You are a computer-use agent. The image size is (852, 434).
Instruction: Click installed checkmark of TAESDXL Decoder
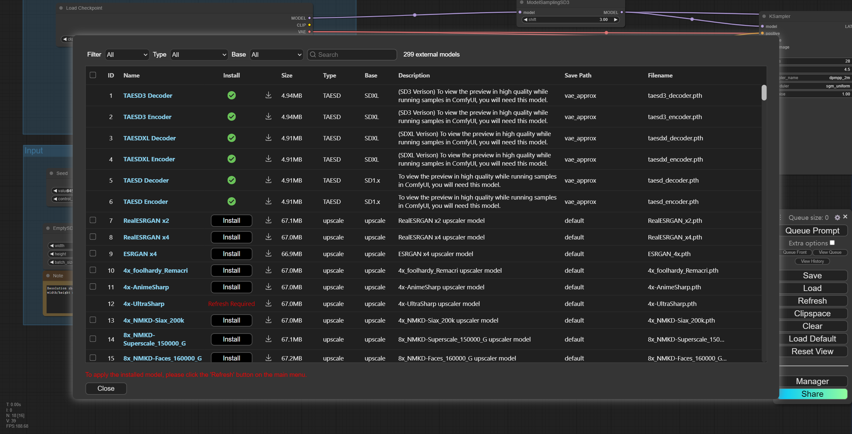pos(232,138)
